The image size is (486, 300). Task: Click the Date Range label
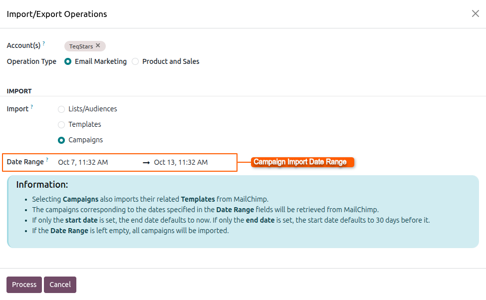(25, 162)
